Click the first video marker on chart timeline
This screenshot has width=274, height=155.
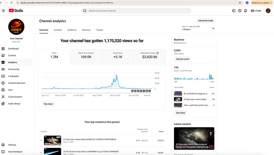tap(132, 91)
